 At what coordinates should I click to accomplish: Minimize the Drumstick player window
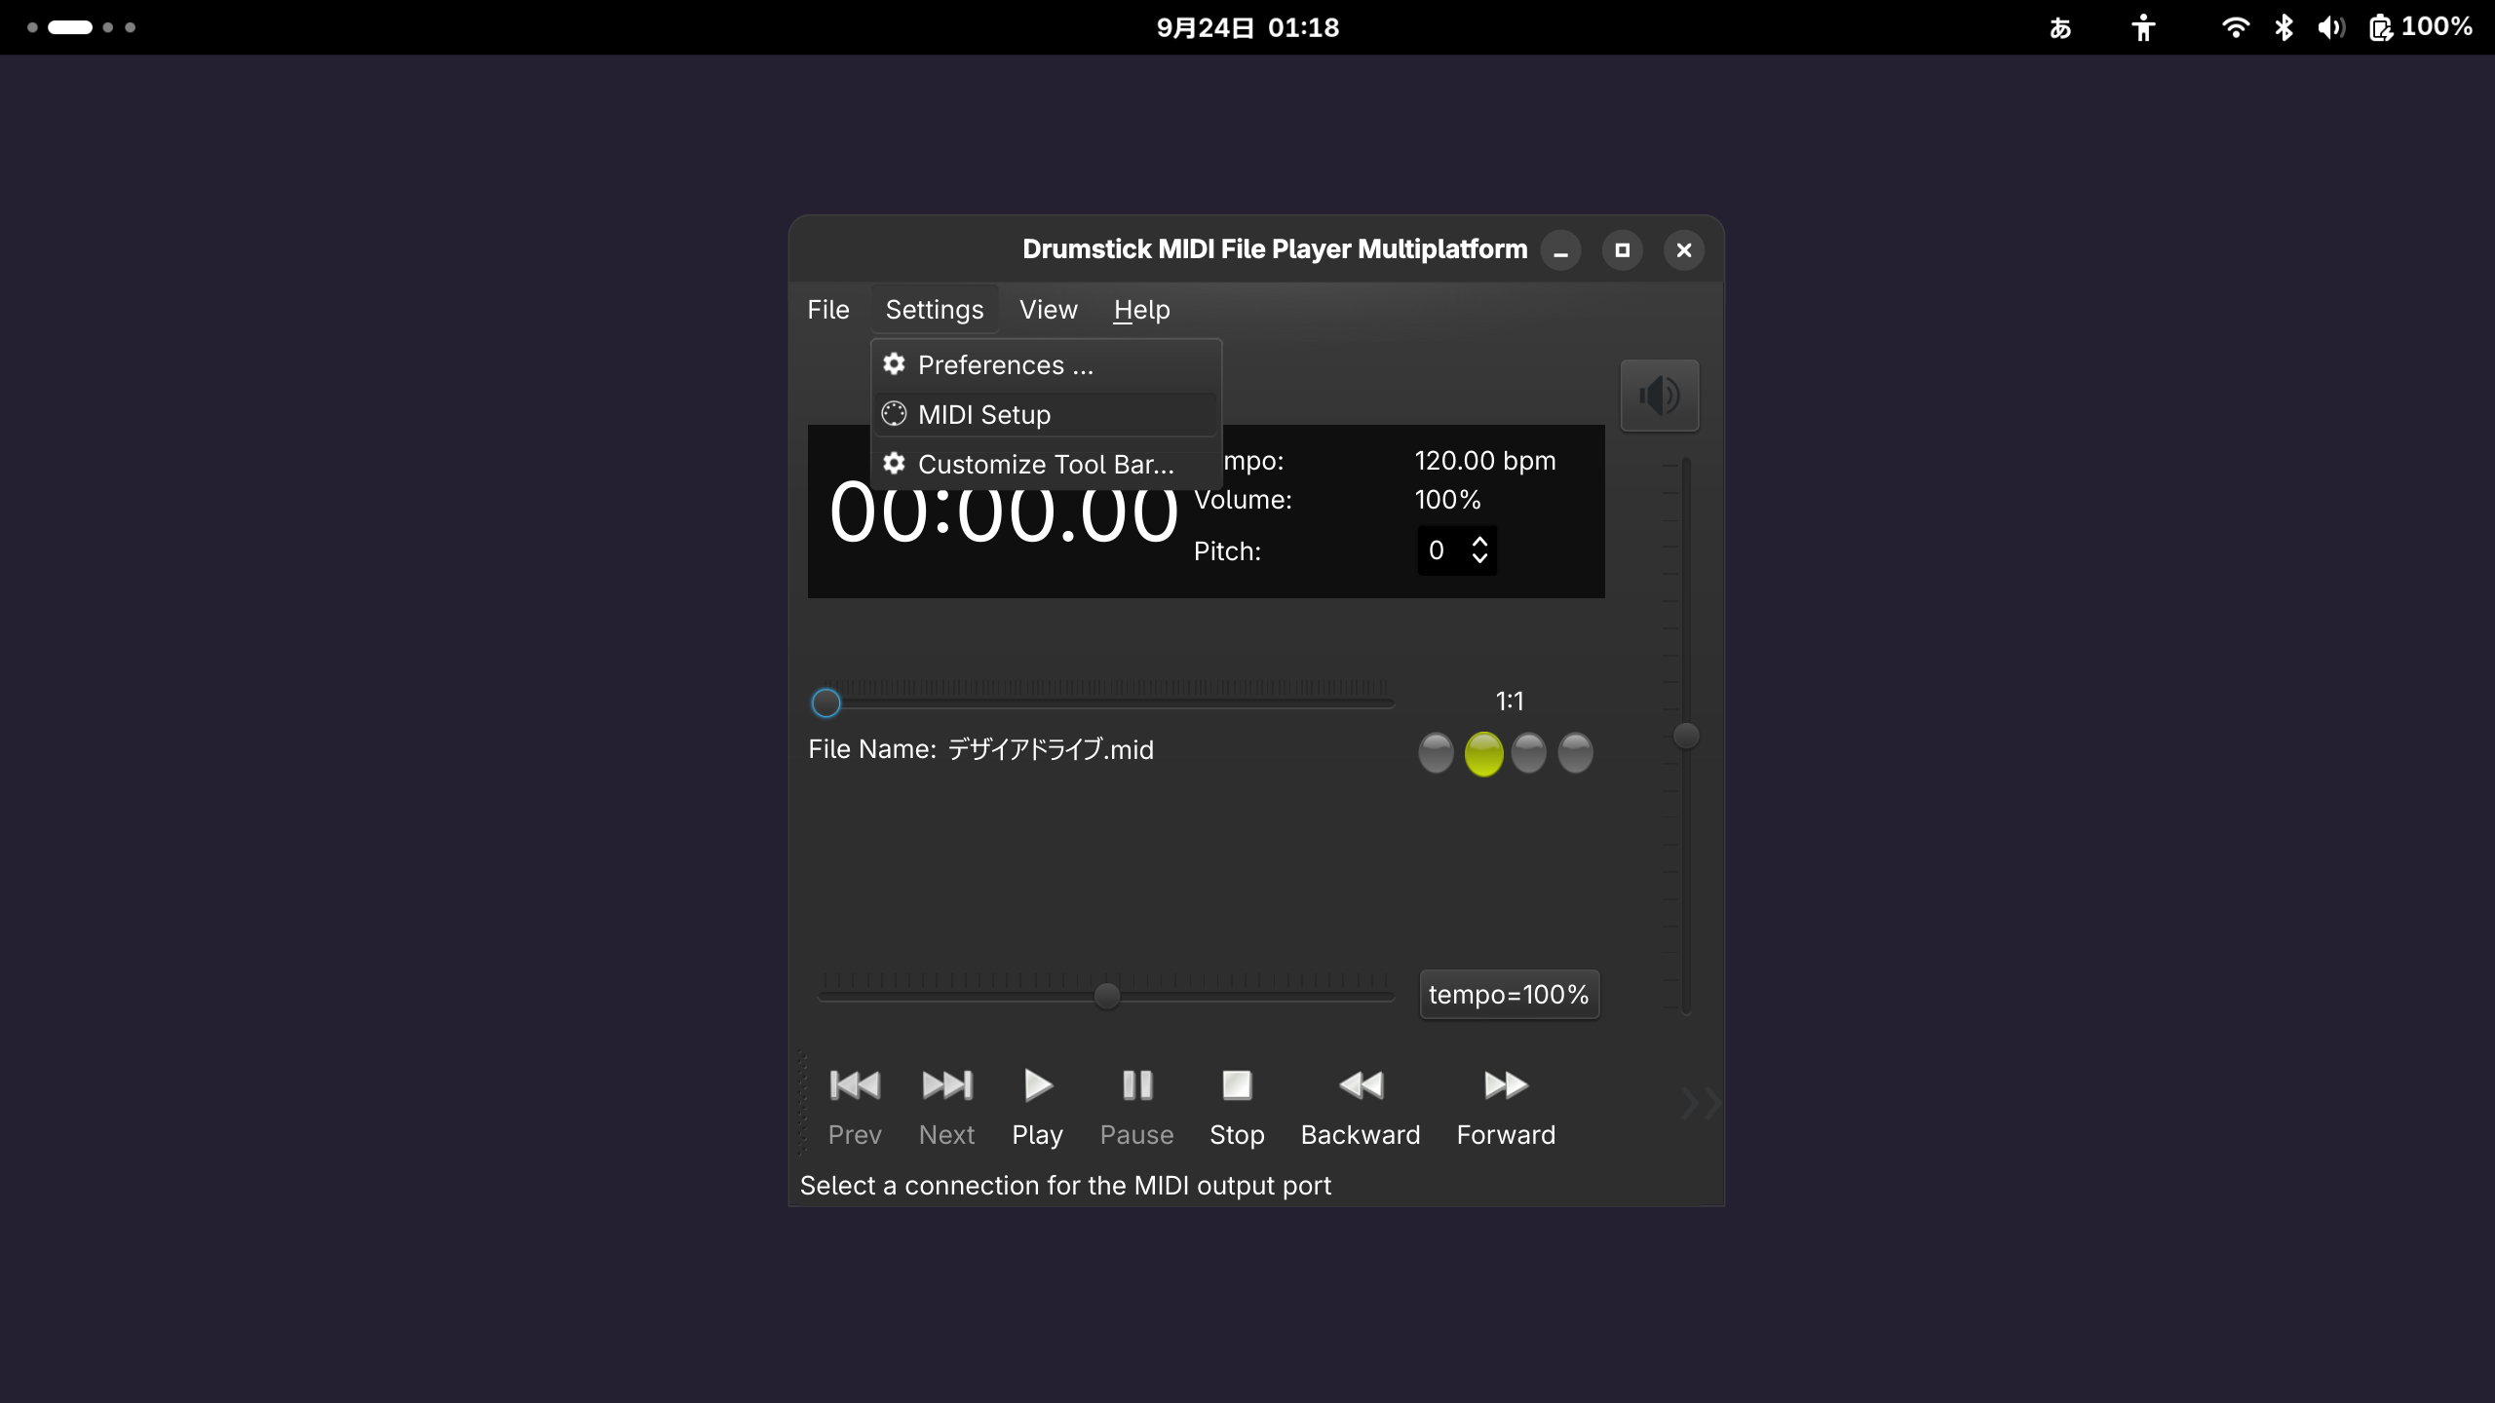[1560, 250]
